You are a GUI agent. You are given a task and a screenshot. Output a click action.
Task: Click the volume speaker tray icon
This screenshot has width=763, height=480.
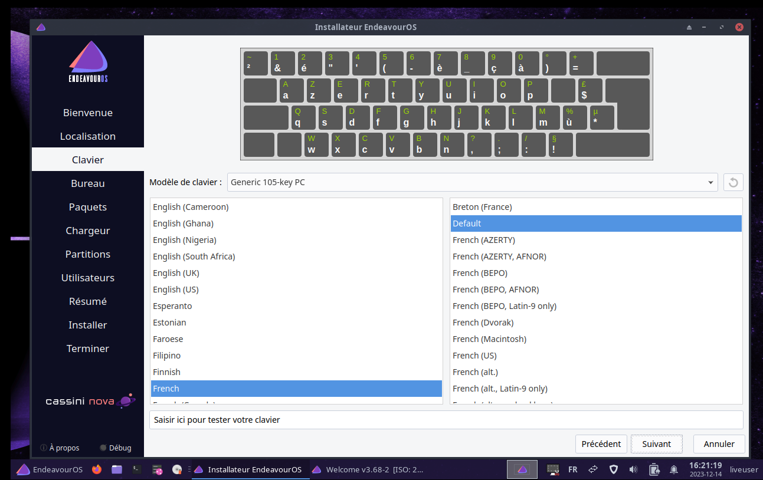(x=633, y=469)
